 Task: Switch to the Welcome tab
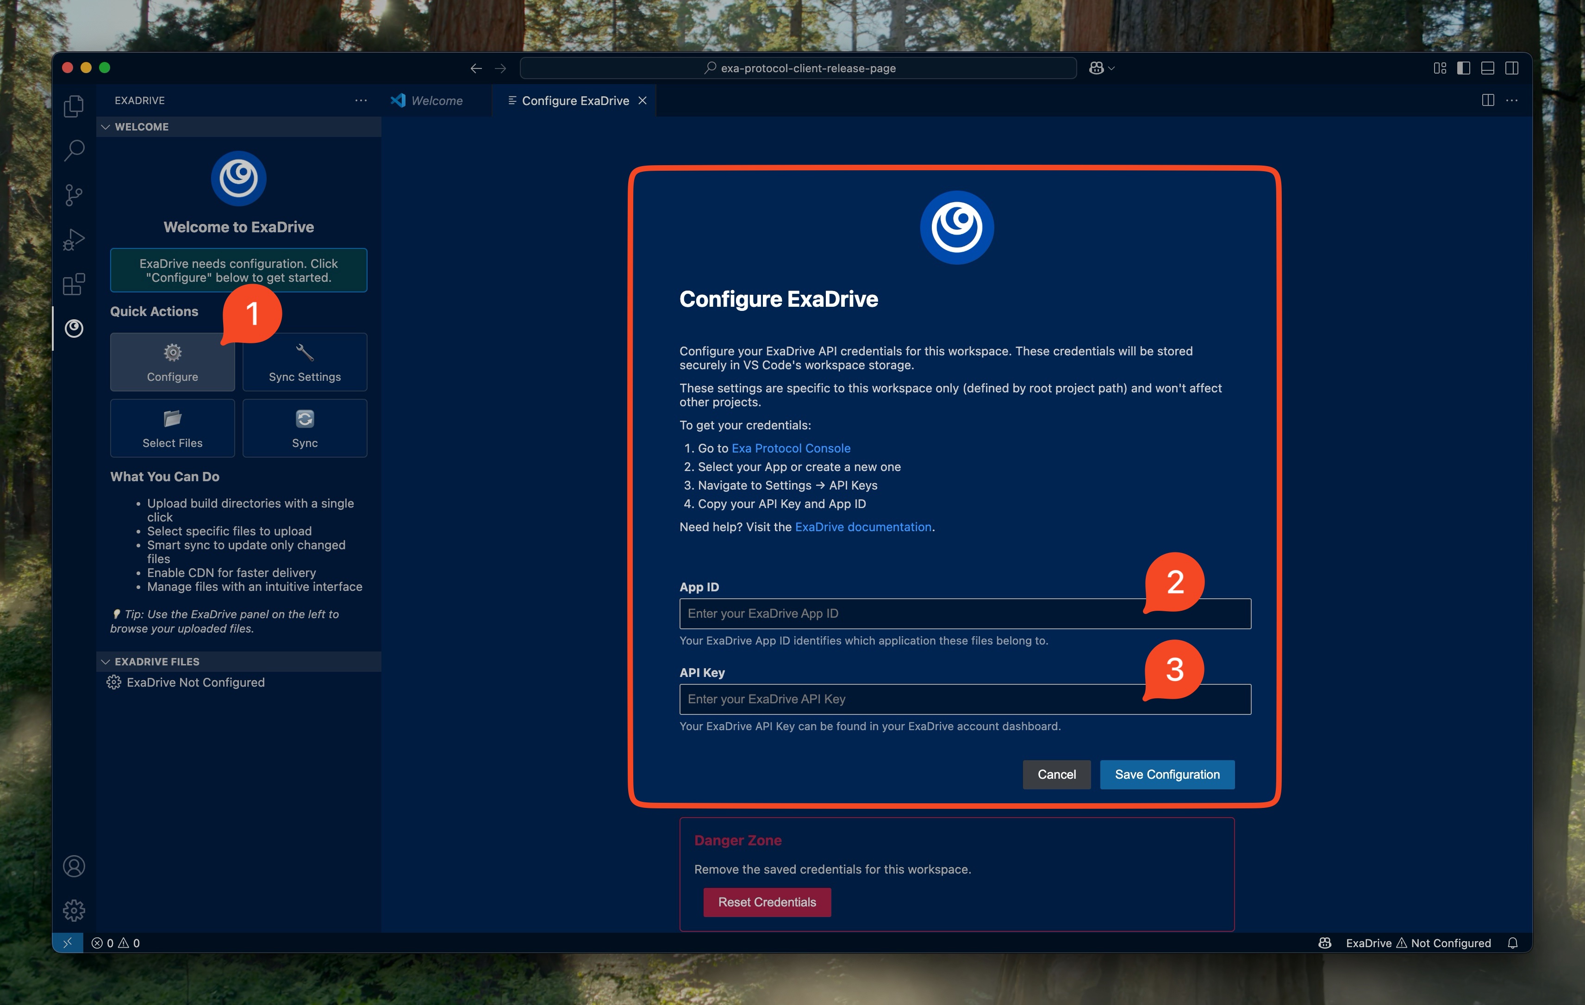click(x=437, y=100)
